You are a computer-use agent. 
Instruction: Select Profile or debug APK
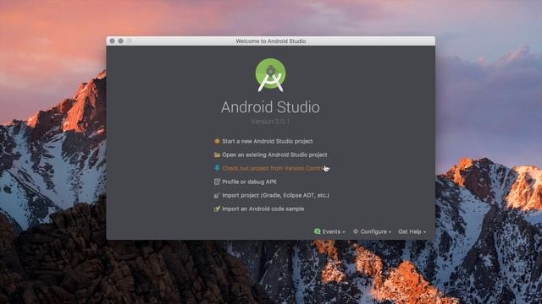pyautogui.click(x=249, y=182)
